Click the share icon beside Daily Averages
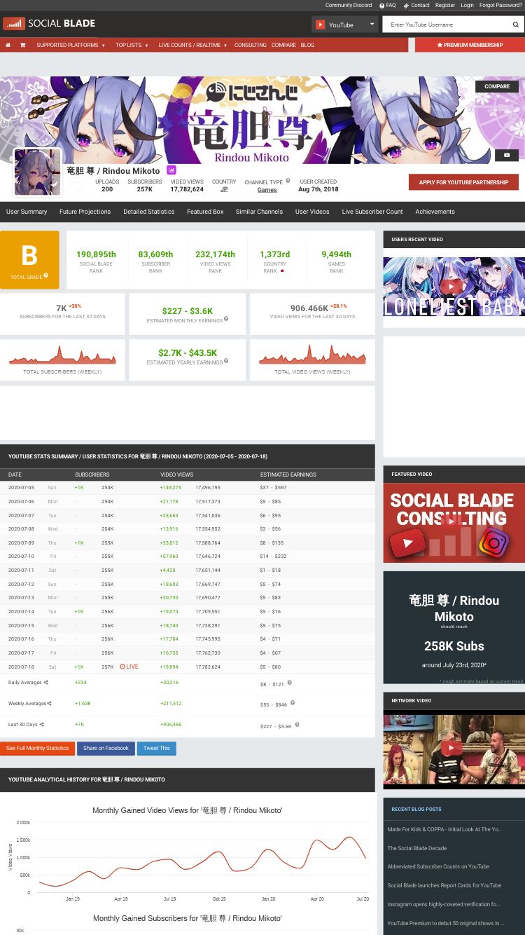 (46, 682)
